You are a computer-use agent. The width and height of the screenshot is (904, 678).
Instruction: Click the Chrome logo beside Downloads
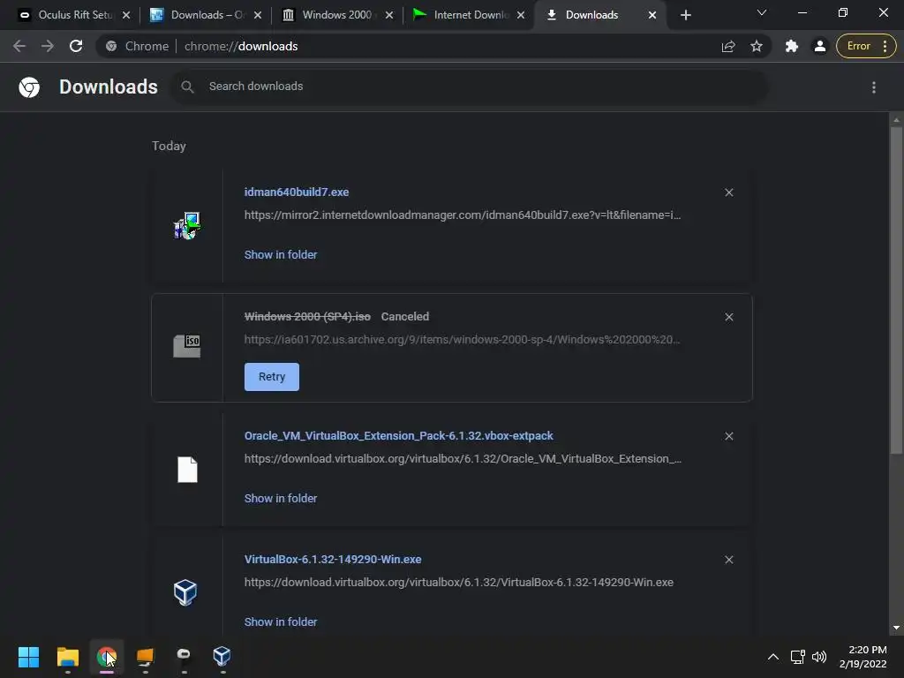(x=29, y=87)
